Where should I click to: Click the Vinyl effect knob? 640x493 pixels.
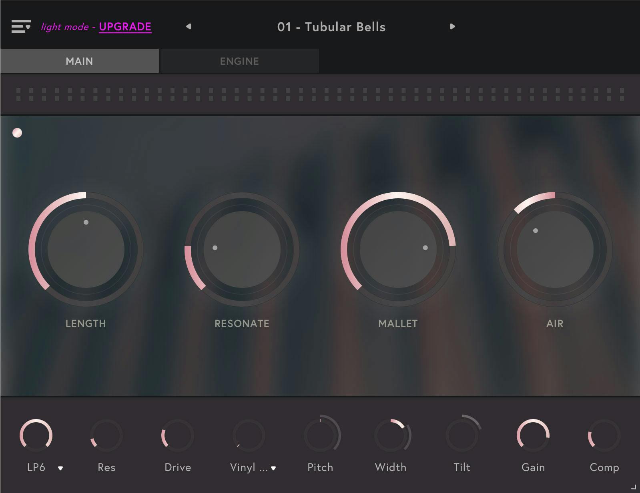click(x=249, y=435)
